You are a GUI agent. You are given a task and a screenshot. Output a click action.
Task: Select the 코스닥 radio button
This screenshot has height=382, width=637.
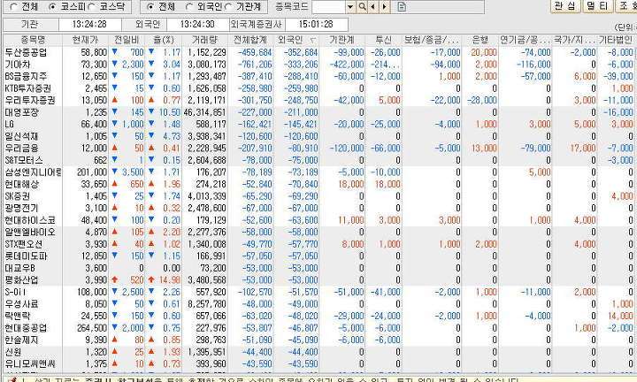(91, 7)
